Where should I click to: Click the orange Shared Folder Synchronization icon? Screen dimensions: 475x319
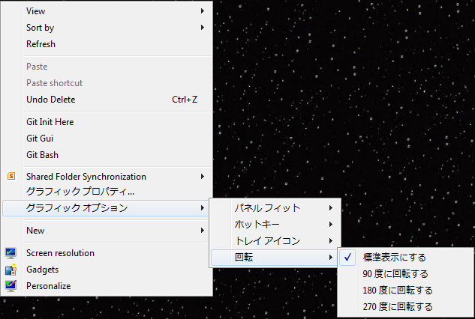(11, 176)
